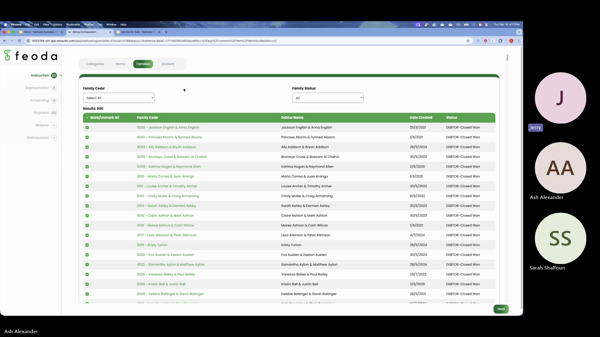The width and height of the screenshot is (600, 337).
Task: Open the Family Status dropdown
Action: (x=327, y=98)
